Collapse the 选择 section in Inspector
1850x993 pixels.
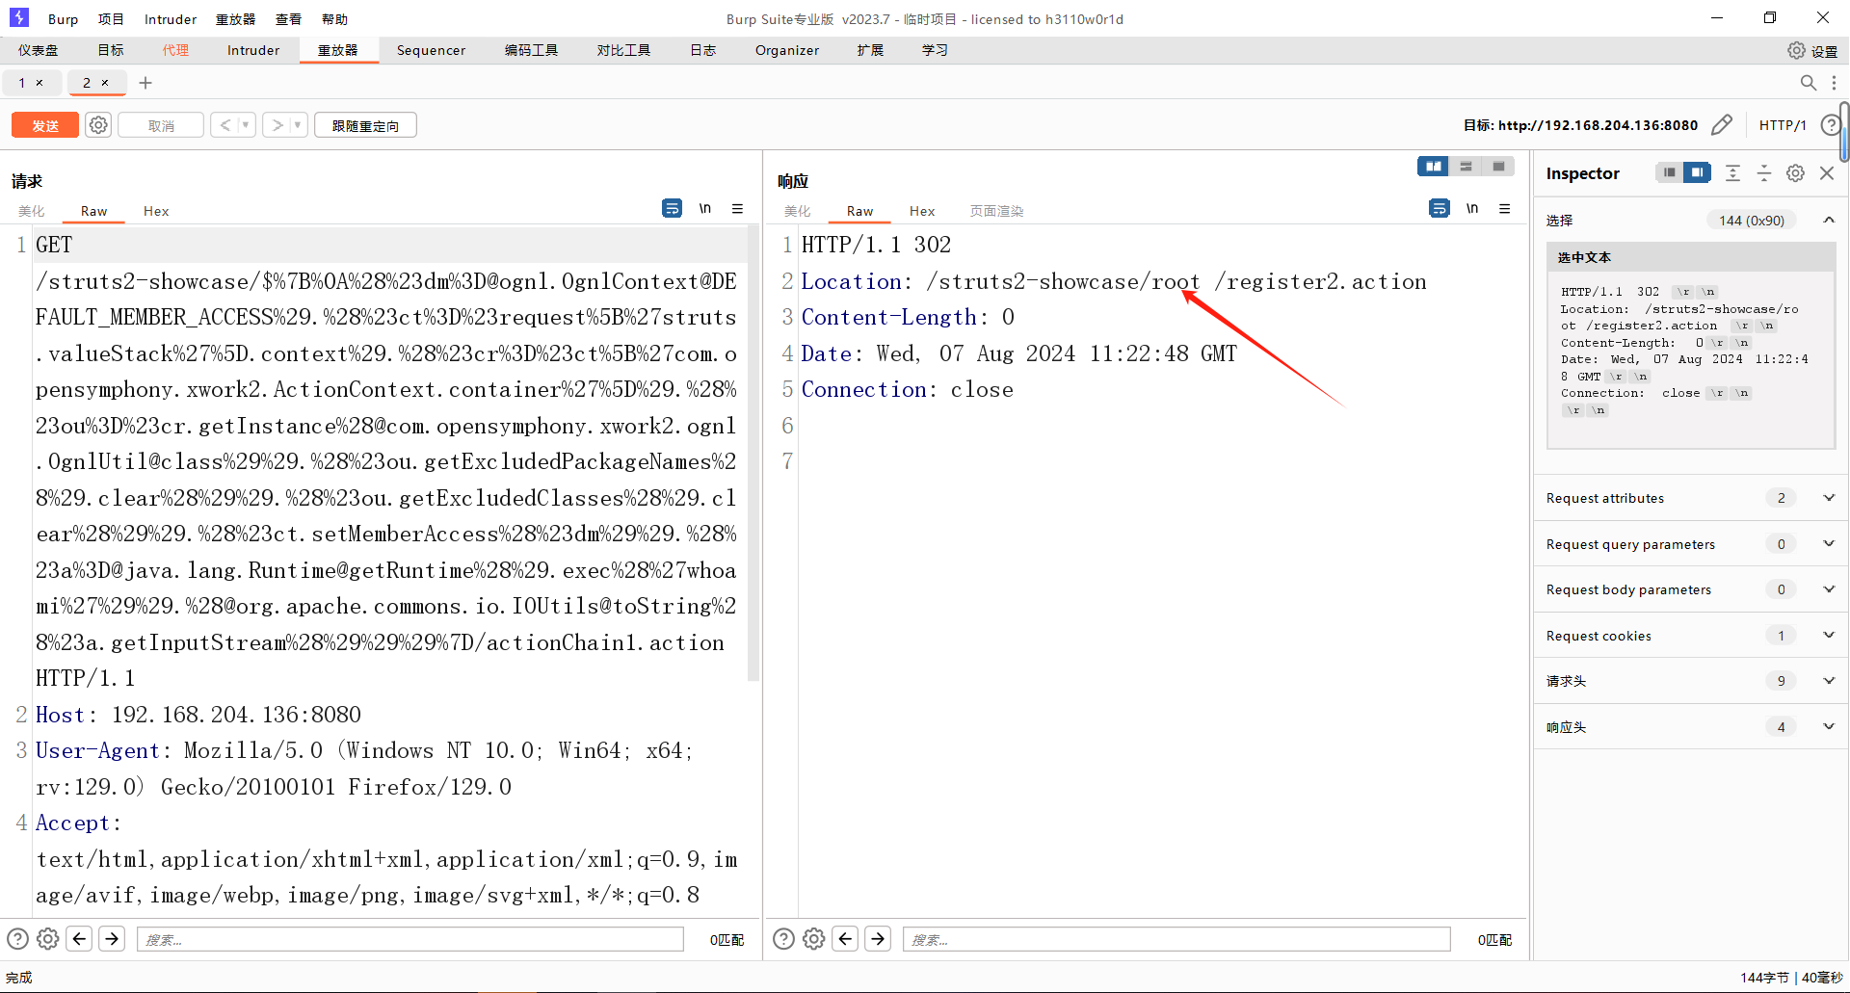(x=1828, y=220)
